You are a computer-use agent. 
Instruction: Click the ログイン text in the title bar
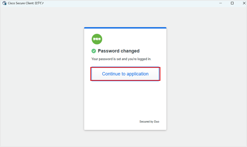pyautogui.click(x=39, y=3)
